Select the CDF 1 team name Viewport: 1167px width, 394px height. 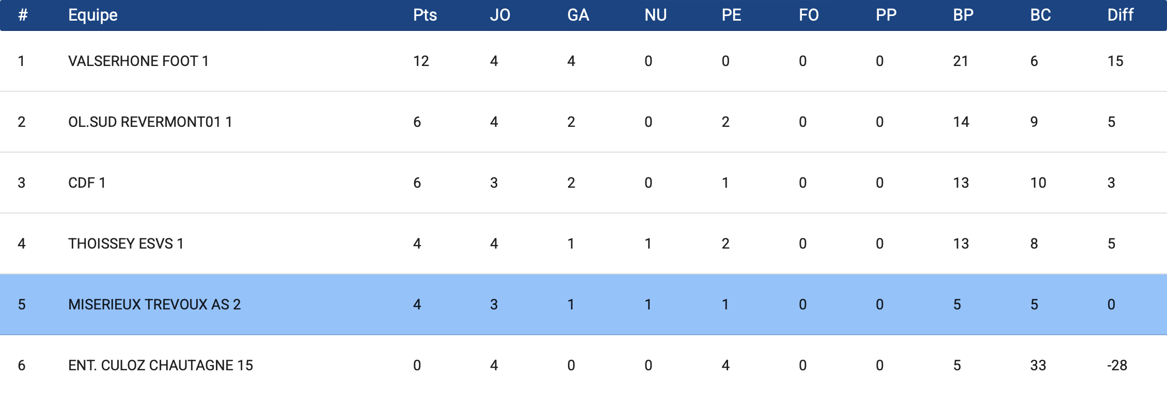pyautogui.click(x=87, y=183)
